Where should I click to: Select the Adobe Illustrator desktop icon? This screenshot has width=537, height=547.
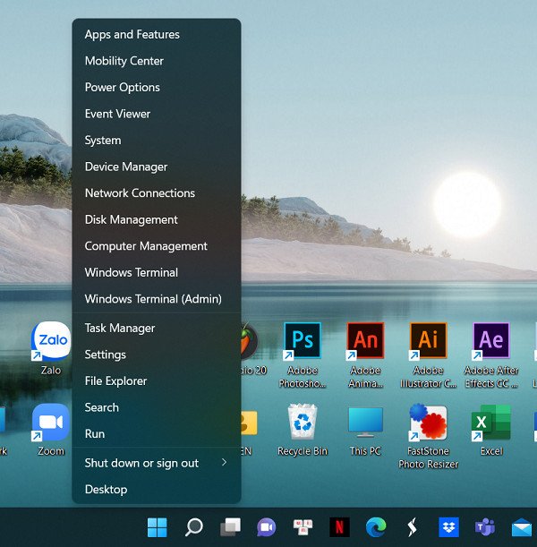point(428,341)
